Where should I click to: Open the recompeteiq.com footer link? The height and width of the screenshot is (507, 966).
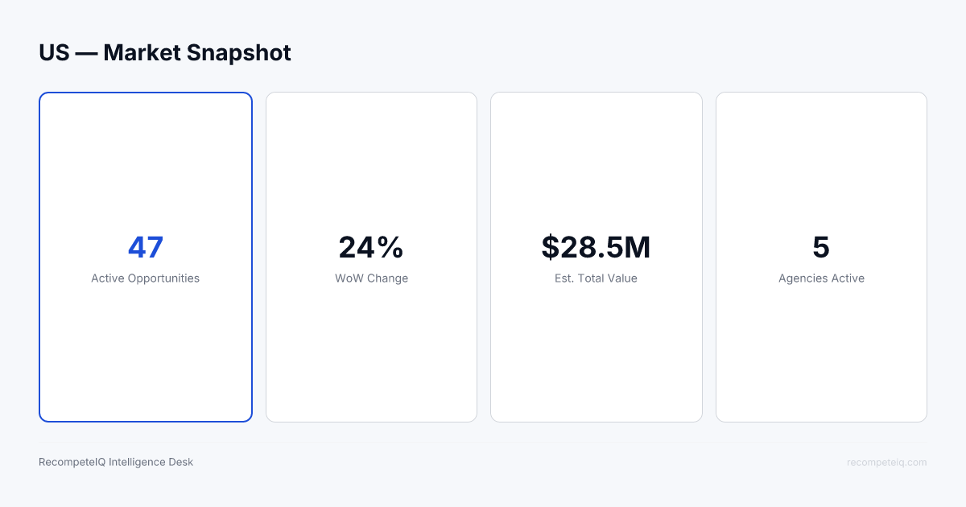pyautogui.click(x=886, y=462)
